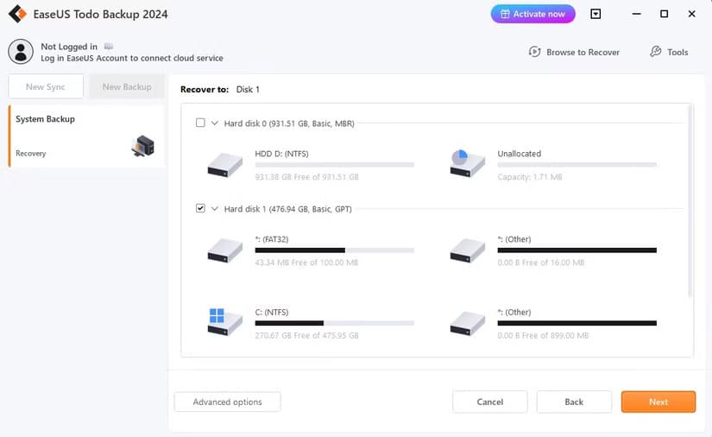Collapse the Hard disk 1 group
Viewport: 712px width, 437px height.
tap(215, 208)
